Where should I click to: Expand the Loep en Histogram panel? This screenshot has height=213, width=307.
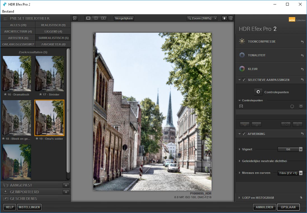pos(239,198)
